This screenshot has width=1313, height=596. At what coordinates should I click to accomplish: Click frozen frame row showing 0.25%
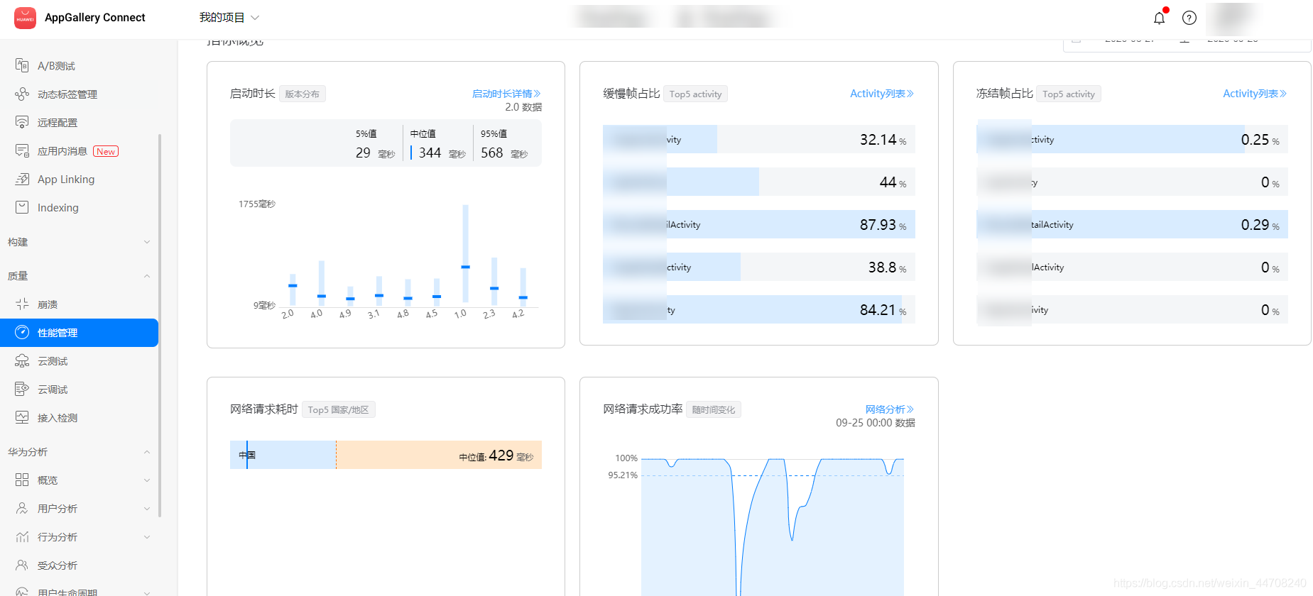pyautogui.click(x=1132, y=139)
